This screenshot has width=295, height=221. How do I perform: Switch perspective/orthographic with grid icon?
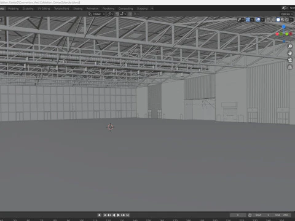[290, 67]
